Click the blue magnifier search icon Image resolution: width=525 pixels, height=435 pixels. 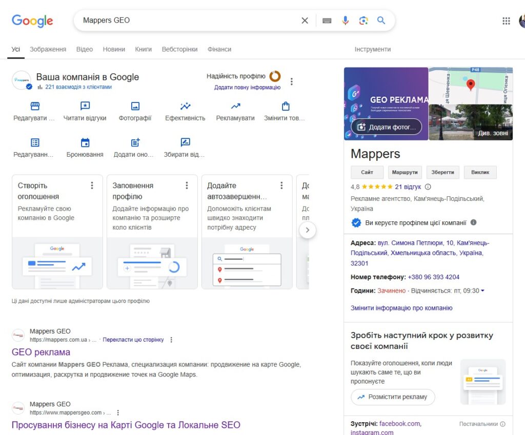(381, 20)
